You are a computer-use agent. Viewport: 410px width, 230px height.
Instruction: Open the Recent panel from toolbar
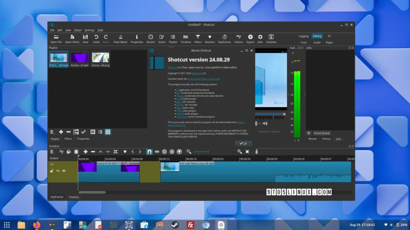click(151, 39)
